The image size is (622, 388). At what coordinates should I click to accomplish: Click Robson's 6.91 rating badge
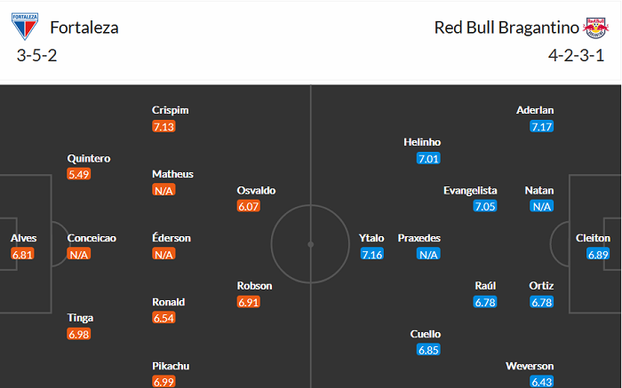(x=250, y=302)
